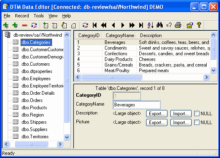Click the data grid horizontal scrollbar thumb
The height and width of the screenshot is (158, 220).
pyautogui.click(x=112, y=77)
